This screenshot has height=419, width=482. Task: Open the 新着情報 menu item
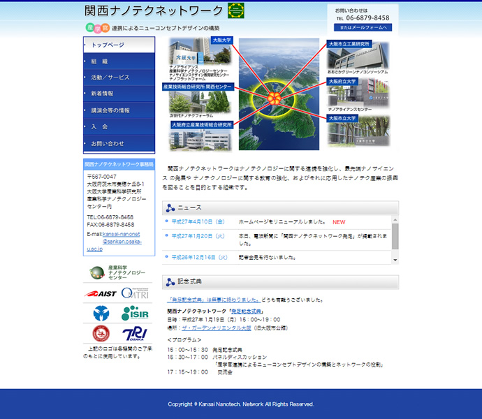(119, 94)
